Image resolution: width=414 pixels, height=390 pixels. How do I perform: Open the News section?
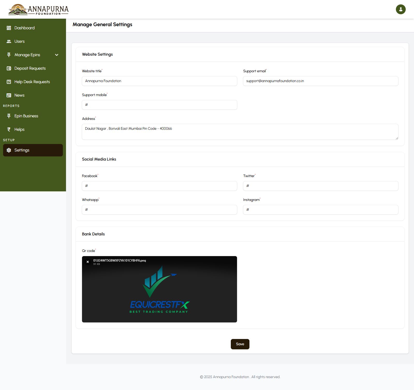click(33, 95)
